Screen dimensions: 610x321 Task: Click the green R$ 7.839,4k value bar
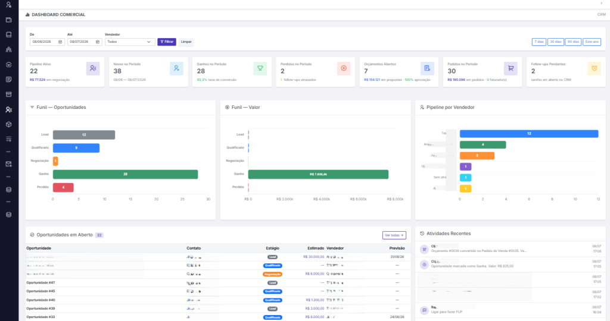click(318, 174)
